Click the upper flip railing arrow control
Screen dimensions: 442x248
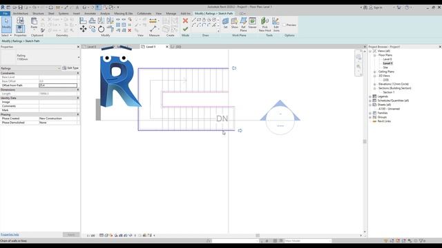(x=234, y=68)
